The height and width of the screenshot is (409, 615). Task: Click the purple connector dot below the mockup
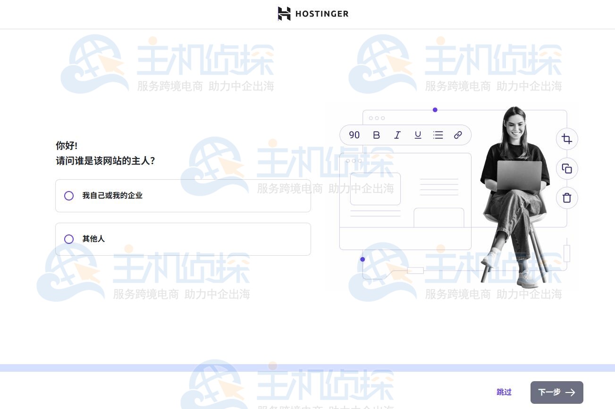(x=362, y=259)
